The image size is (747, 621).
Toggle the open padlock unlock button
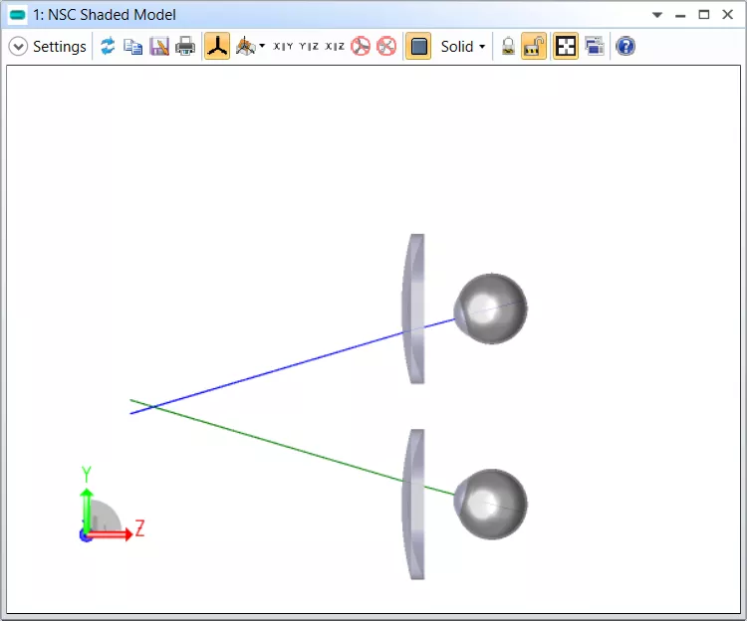[534, 47]
